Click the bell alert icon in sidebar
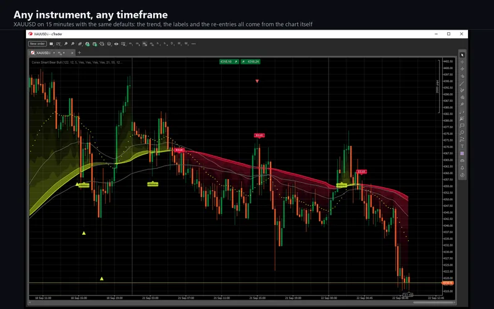Image resolution: width=494 pixels, height=309 pixels. (x=462, y=167)
